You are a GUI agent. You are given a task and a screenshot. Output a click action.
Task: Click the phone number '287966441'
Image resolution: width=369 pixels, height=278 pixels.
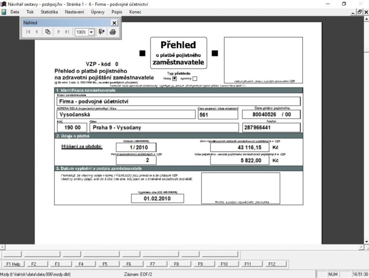(x=271, y=128)
